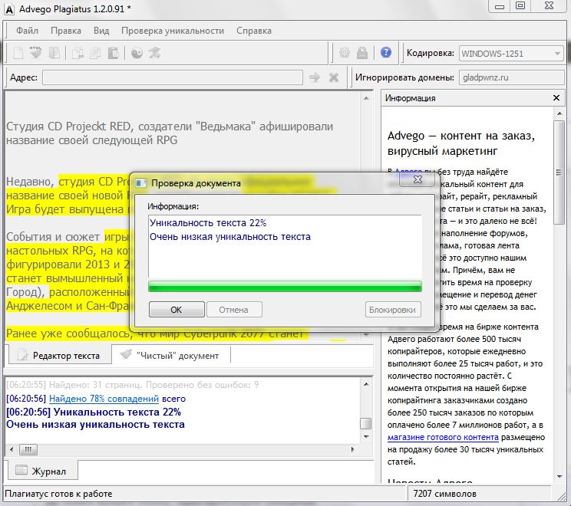571x506 pixels.
Task: Click the Блокировки button
Action: [393, 310]
